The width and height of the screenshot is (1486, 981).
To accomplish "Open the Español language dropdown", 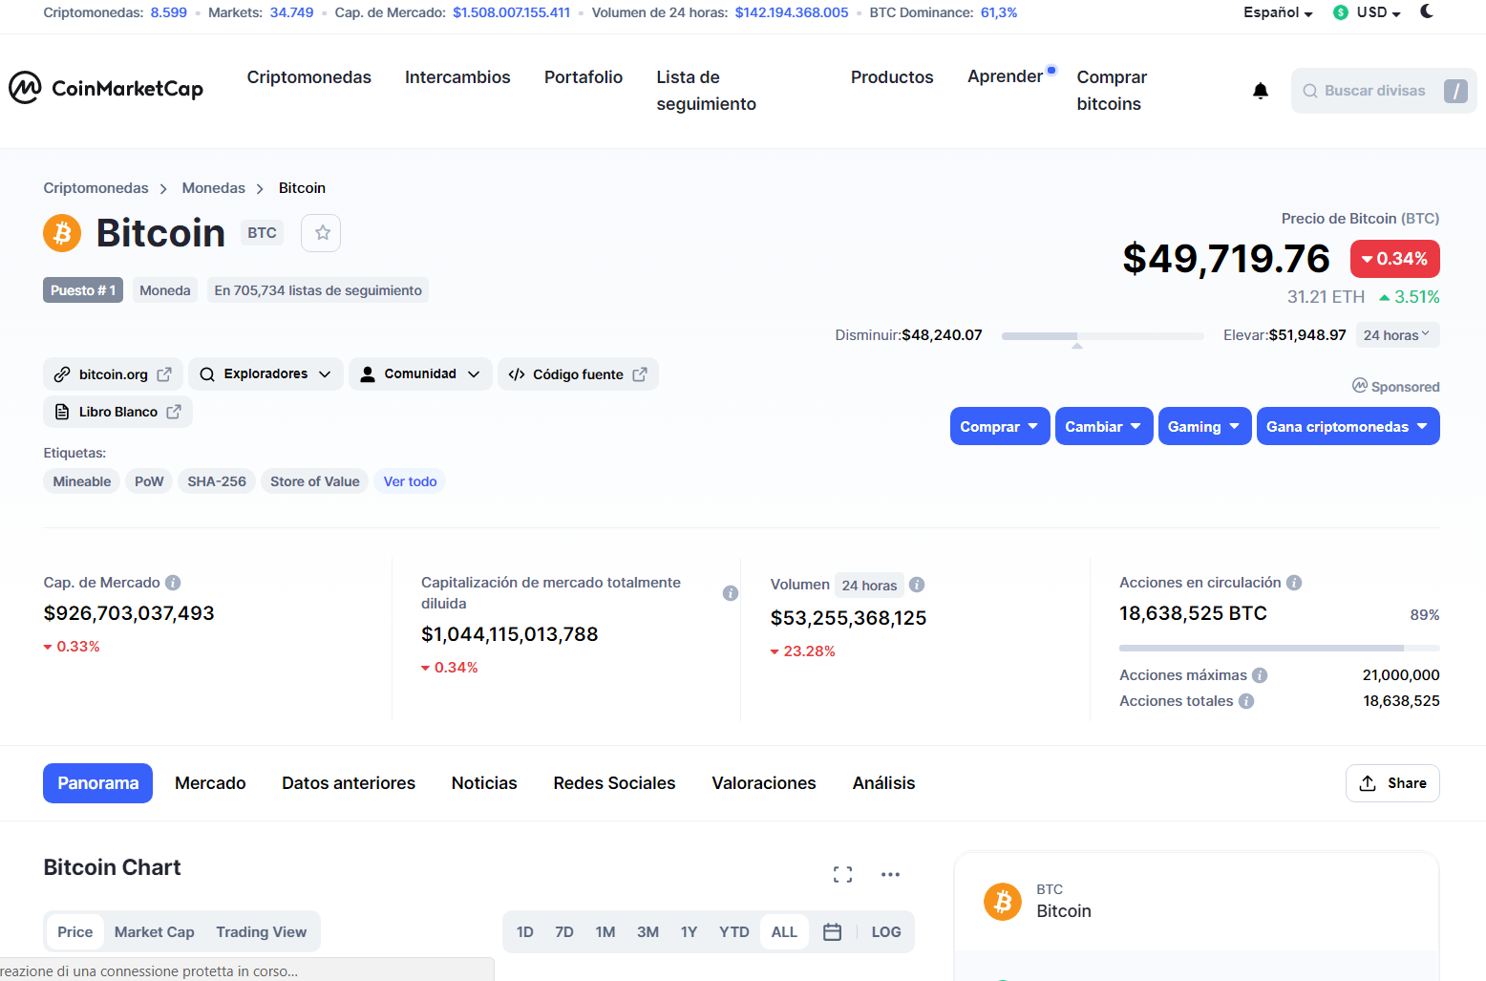I will [x=1278, y=12].
